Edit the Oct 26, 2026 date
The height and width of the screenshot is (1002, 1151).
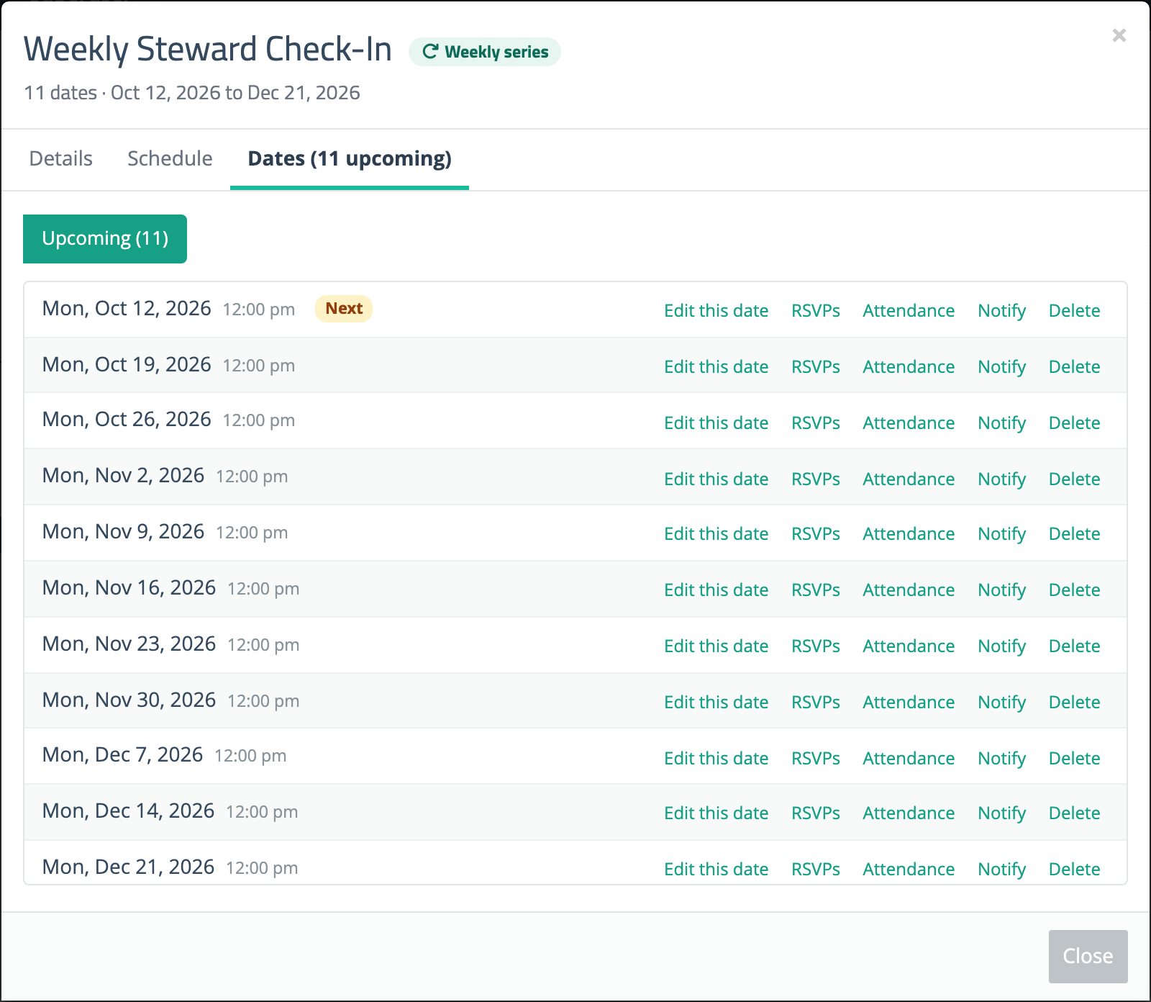(x=716, y=423)
